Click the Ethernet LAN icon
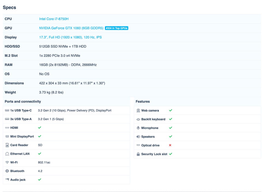This screenshot has height=192, width=262. pos(7,154)
